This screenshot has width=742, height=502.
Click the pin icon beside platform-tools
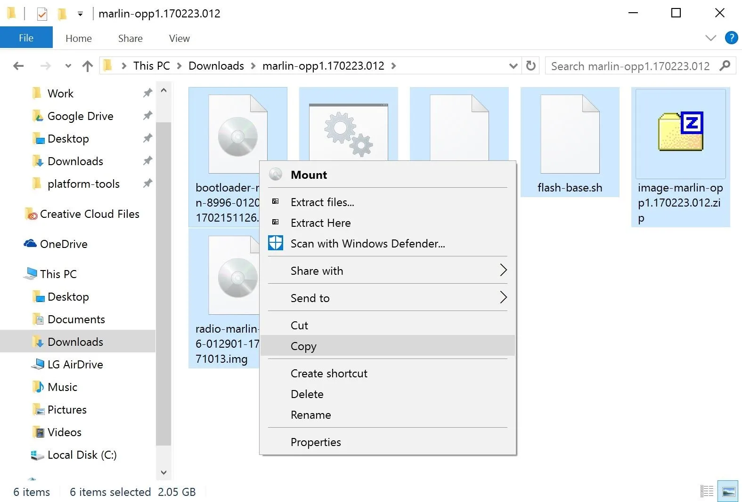tap(147, 183)
